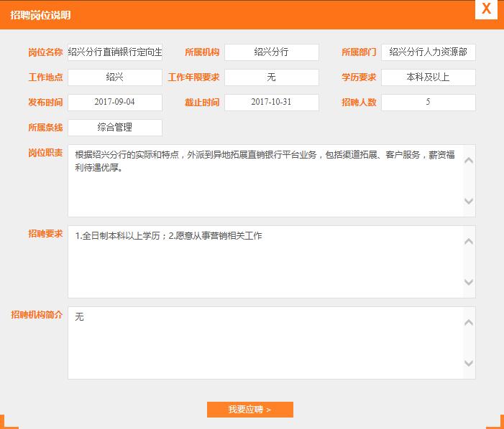Click the 岗位名称 field showing 绍兴分行直销银行
This screenshot has height=429, width=504.
[x=115, y=52]
